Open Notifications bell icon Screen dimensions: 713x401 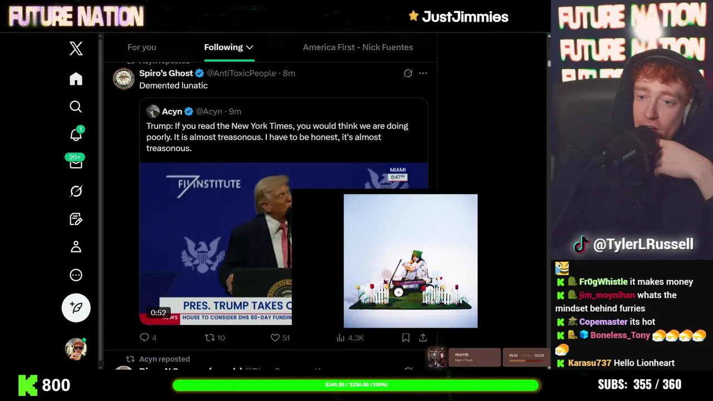(76, 134)
